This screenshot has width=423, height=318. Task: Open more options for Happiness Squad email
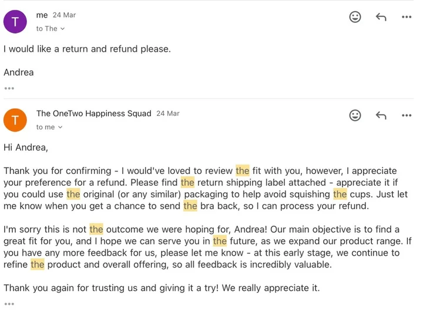[x=407, y=115]
